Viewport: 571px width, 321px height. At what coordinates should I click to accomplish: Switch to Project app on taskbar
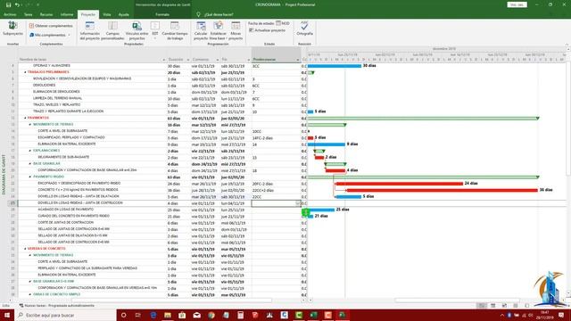point(343,315)
